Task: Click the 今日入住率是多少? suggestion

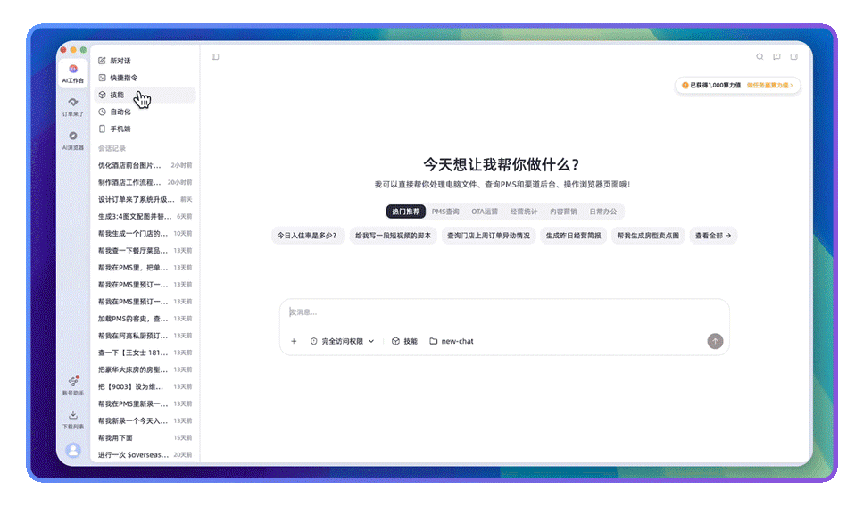Action: 307,236
